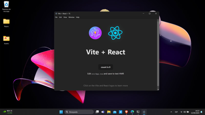Open Brave browser from the taskbar
This screenshot has width=205, height=115.
[126, 112]
